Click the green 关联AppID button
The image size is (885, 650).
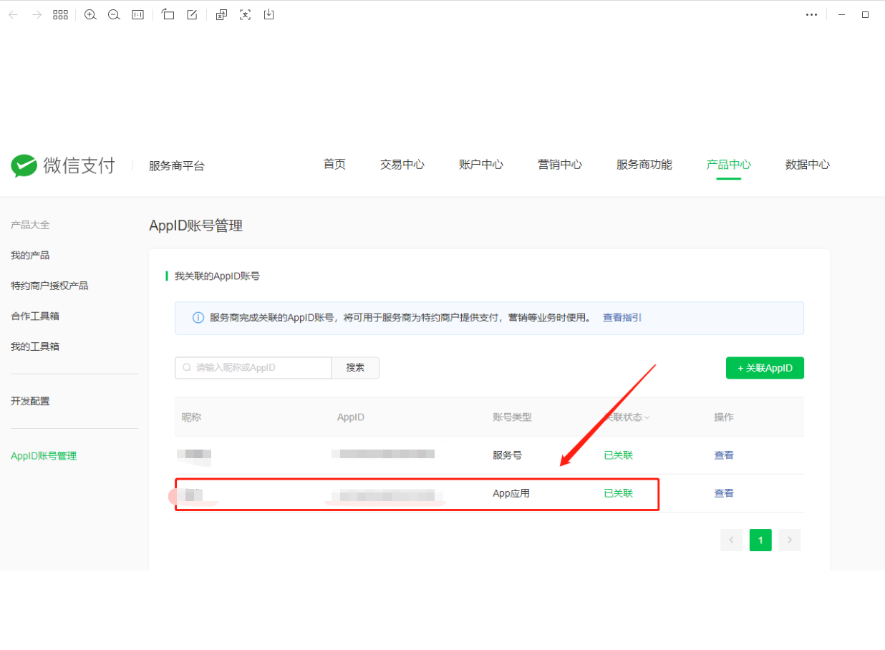765,368
